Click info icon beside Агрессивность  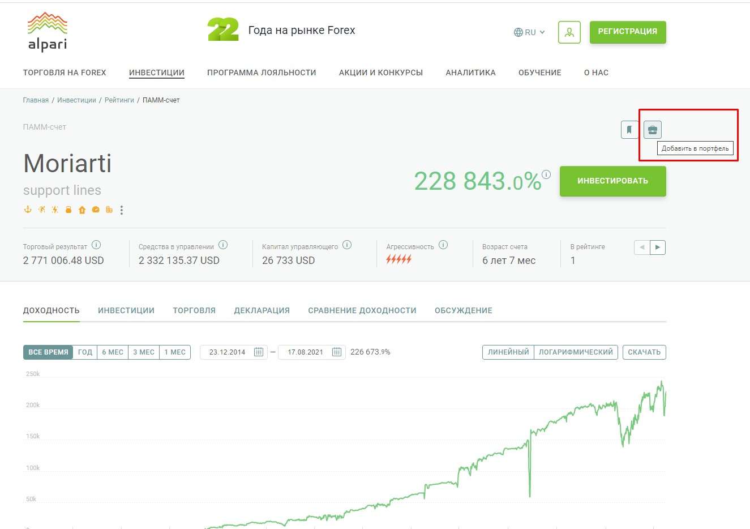(x=443, y=245)
